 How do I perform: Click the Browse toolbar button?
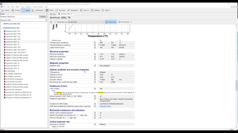tap(16, 10)
